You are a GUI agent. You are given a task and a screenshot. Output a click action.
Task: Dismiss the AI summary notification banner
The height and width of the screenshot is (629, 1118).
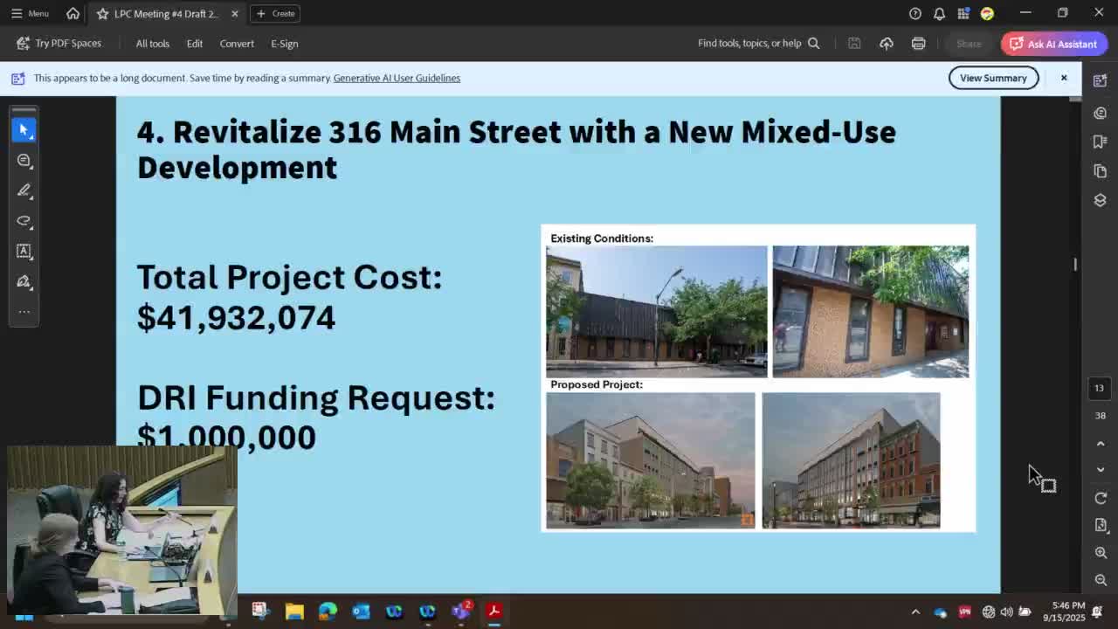(x=1064, y=78)
